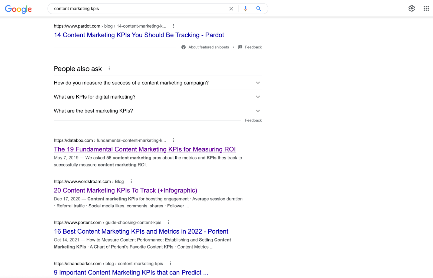Open '9 Important Content Marketing KPIs' result
Image resolution: width=433 pixels, height=278 pixels.
[131, 273]
